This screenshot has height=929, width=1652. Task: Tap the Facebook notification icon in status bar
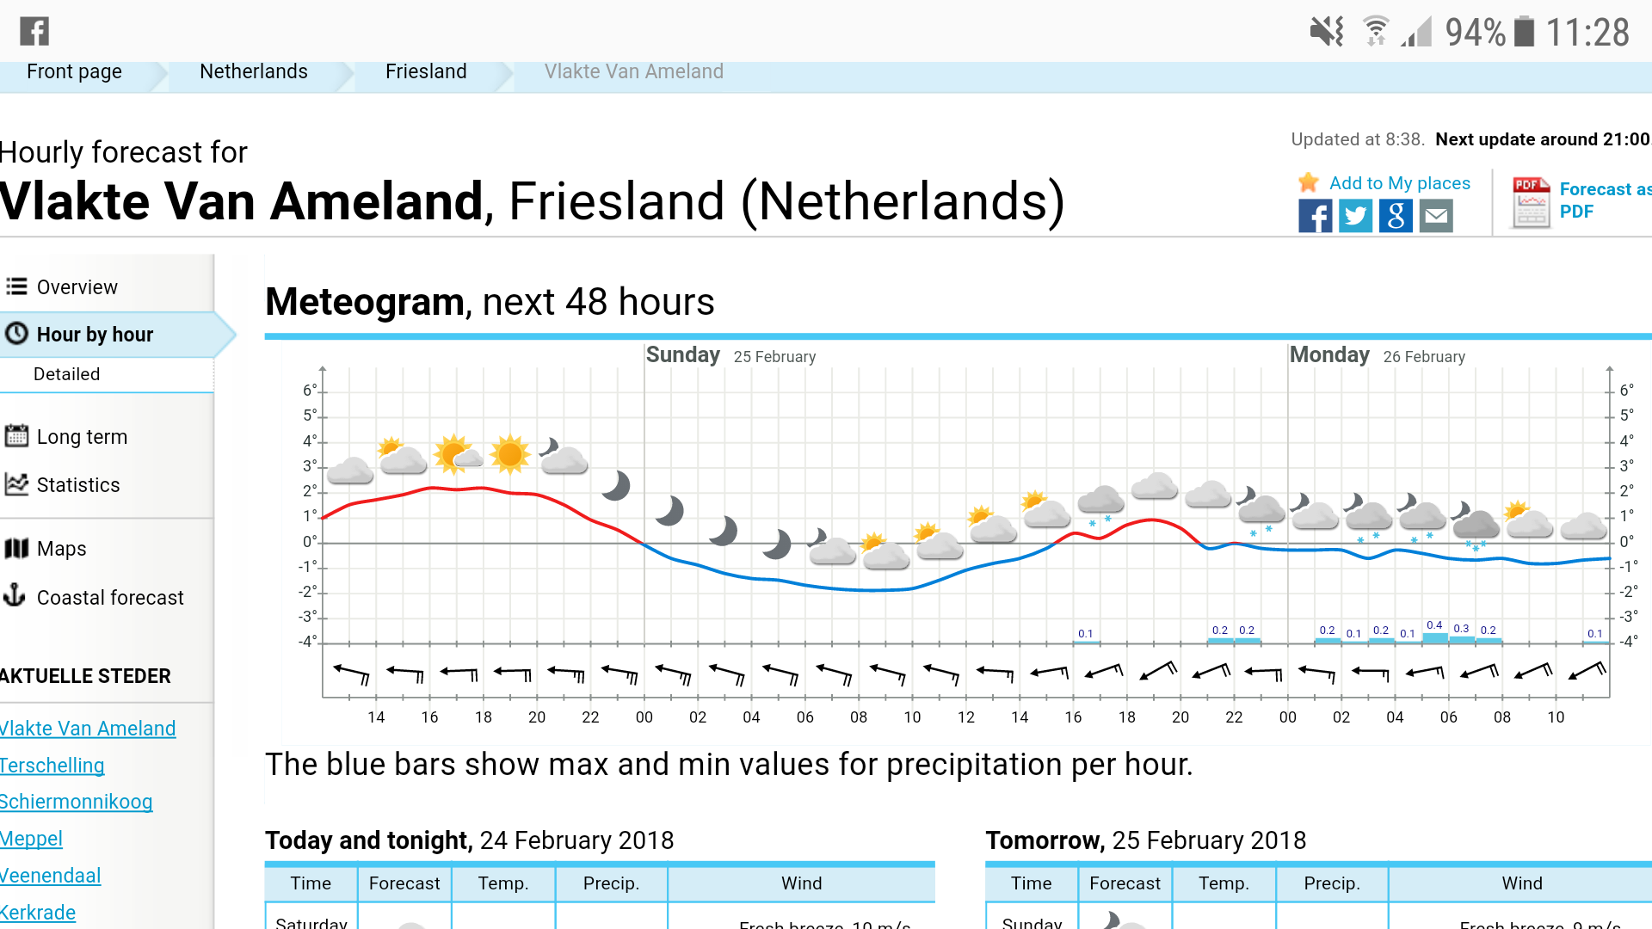coord(34,31)
